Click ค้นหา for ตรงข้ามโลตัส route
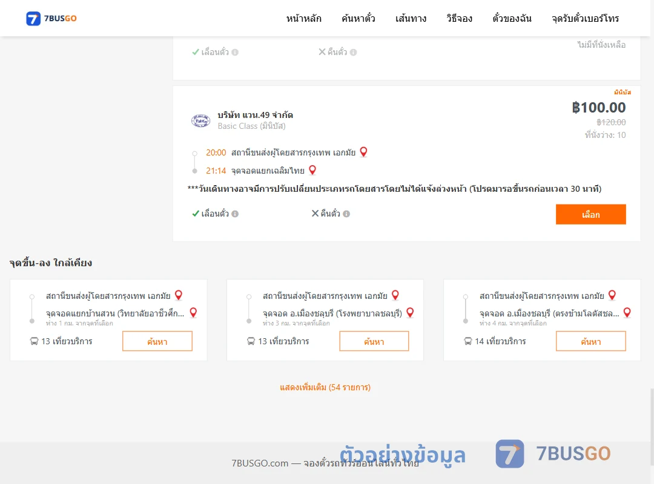 click(x=590, y=341)
